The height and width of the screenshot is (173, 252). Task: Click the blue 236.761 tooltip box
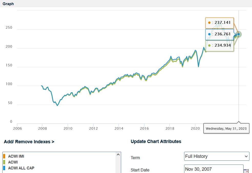pos(219,34)
